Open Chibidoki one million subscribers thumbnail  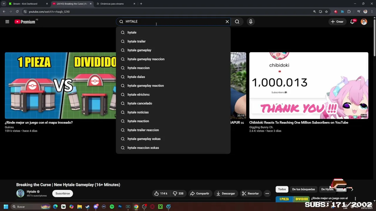point(309,86)
